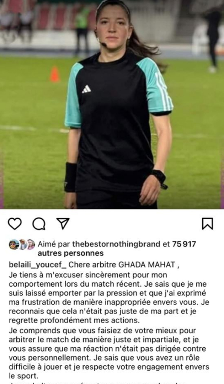Share the post using the paper plane icon
224x384 pixels.
tap(63, 223)
